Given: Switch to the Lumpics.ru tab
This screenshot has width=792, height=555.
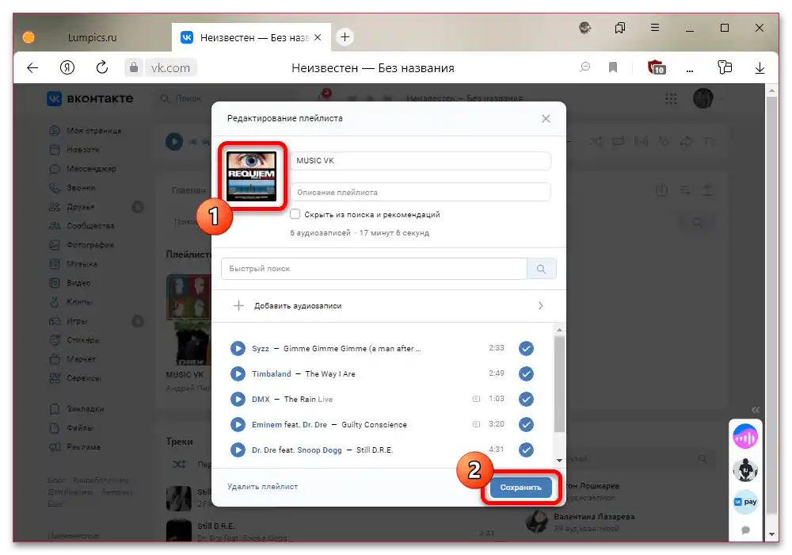Looking at the screenshot, I should click(x=92, y=37).
